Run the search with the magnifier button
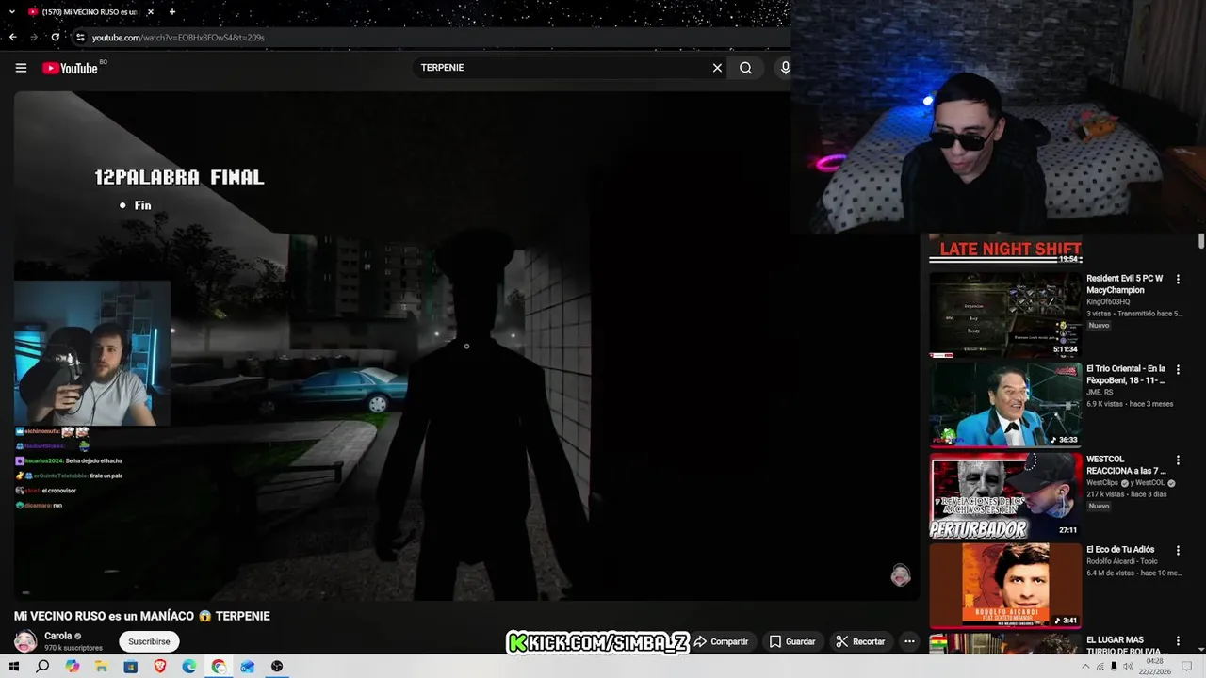Image resolution: width=1206 pixels, height=678 pixels. [x=745, y=68]
